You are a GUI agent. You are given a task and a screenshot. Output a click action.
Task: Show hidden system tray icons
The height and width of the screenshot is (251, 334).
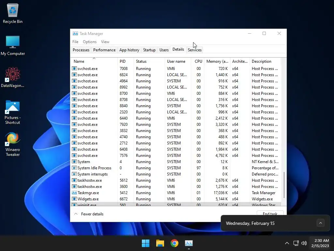point(287,243)
